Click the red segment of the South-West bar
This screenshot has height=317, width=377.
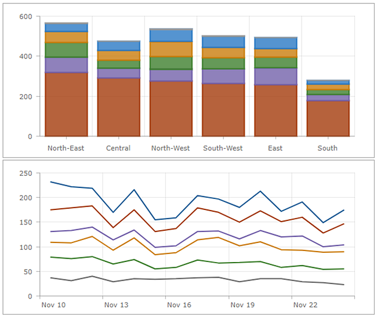click(x=223, y=110)
